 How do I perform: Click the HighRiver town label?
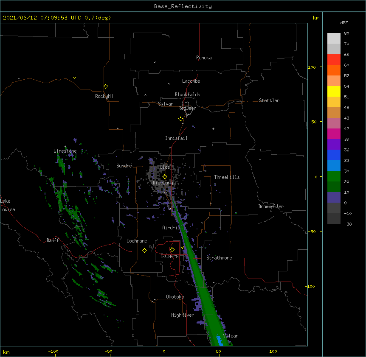tap(183, 315)
